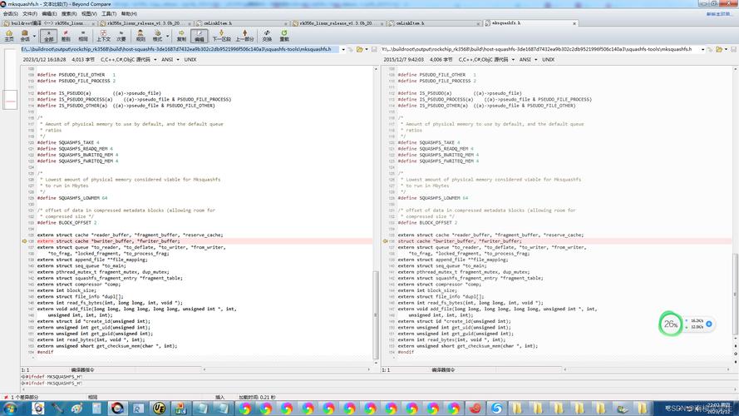Click the left pane save icon

pos(374,49)
